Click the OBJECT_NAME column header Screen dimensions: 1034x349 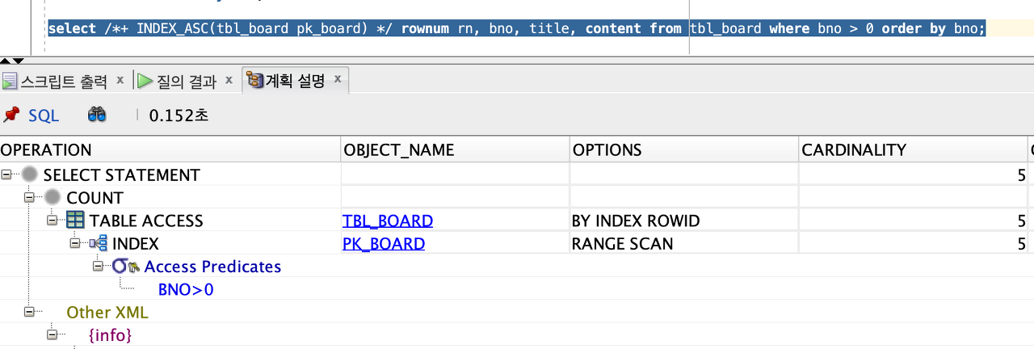[456, 149]
